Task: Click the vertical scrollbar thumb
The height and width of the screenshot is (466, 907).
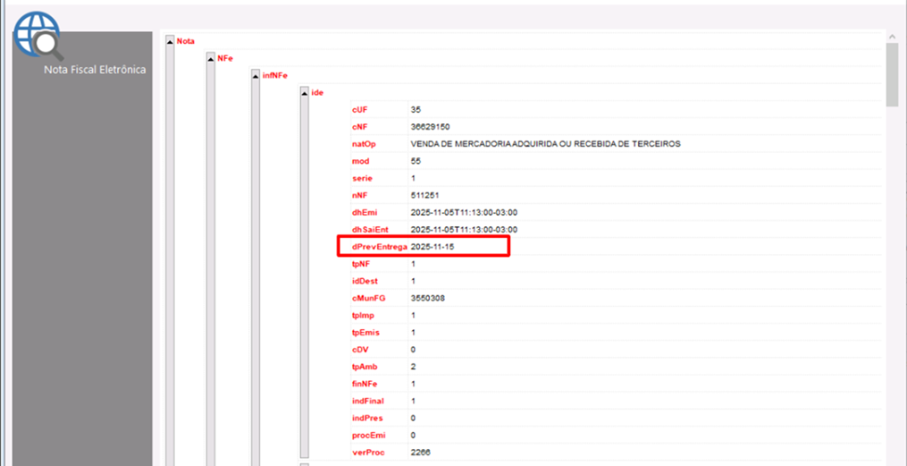Action: (x=892, y=73)
